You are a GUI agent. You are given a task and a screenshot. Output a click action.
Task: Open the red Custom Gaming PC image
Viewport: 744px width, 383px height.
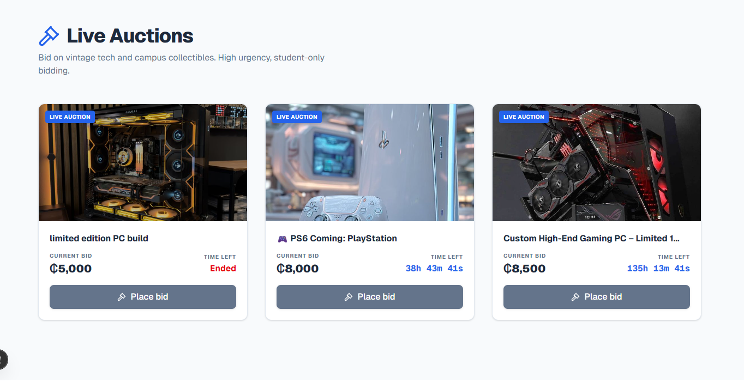pos(597,162)
